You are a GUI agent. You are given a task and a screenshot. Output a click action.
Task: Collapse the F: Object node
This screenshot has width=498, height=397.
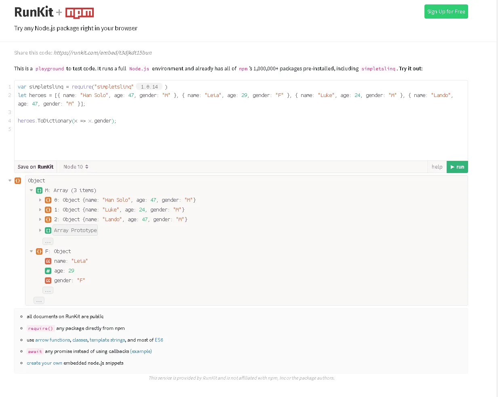(x=32, y=251)
